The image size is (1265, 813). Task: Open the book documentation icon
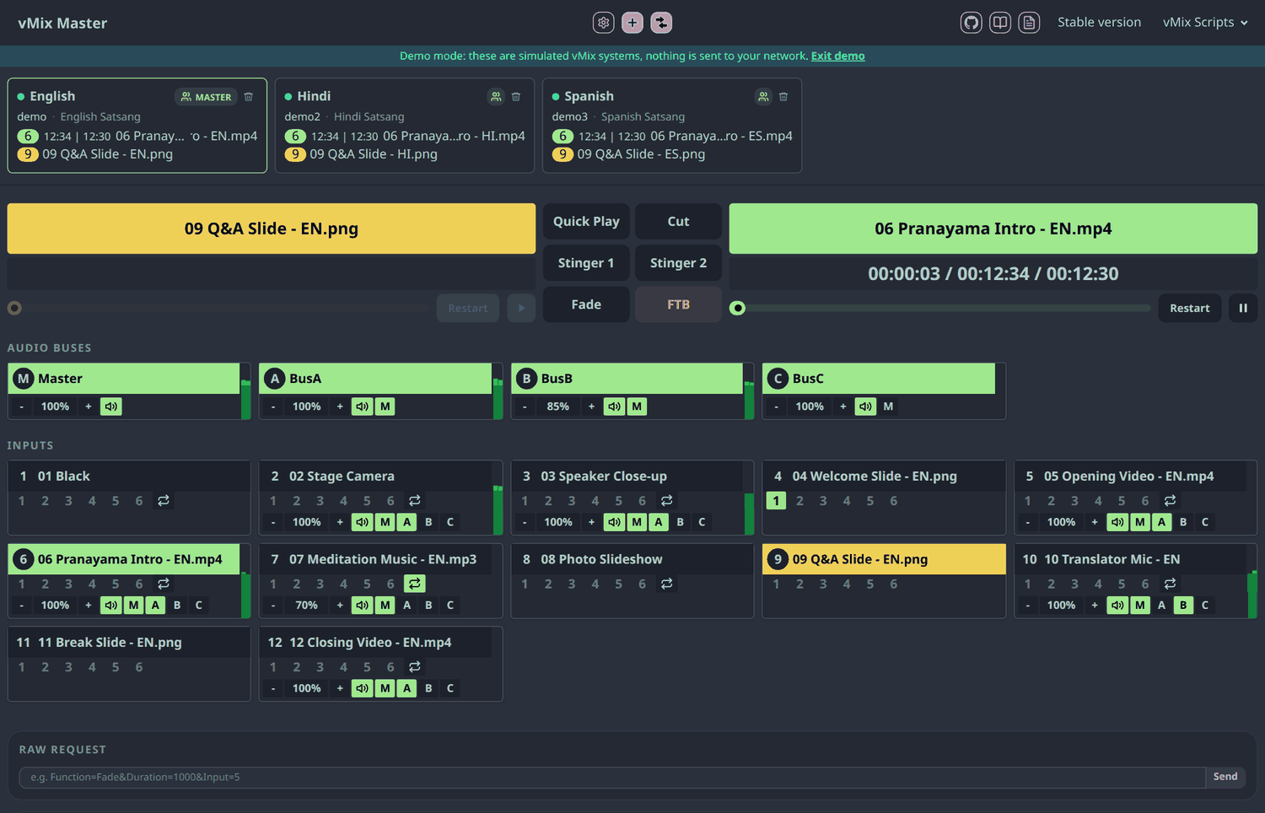(1000, 23)
